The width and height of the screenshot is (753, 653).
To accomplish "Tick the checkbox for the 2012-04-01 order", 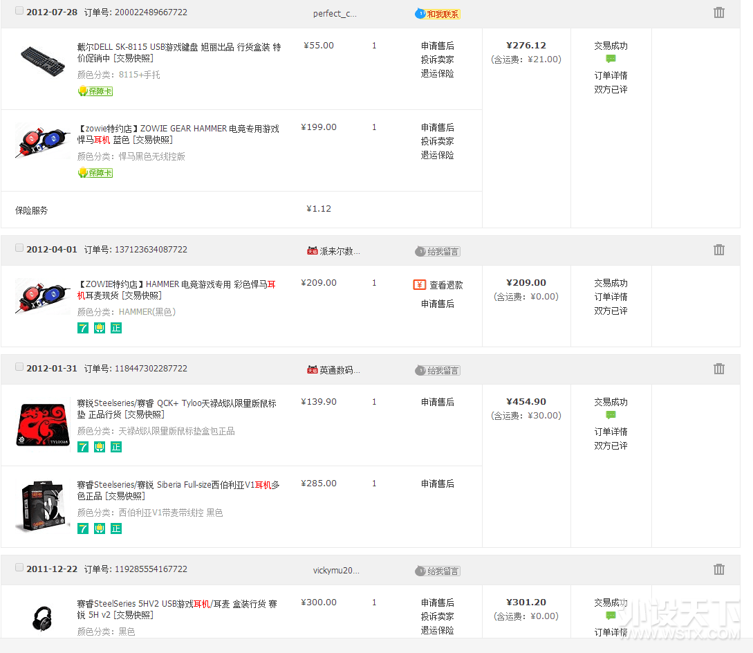I will click(x=19, y=248).
